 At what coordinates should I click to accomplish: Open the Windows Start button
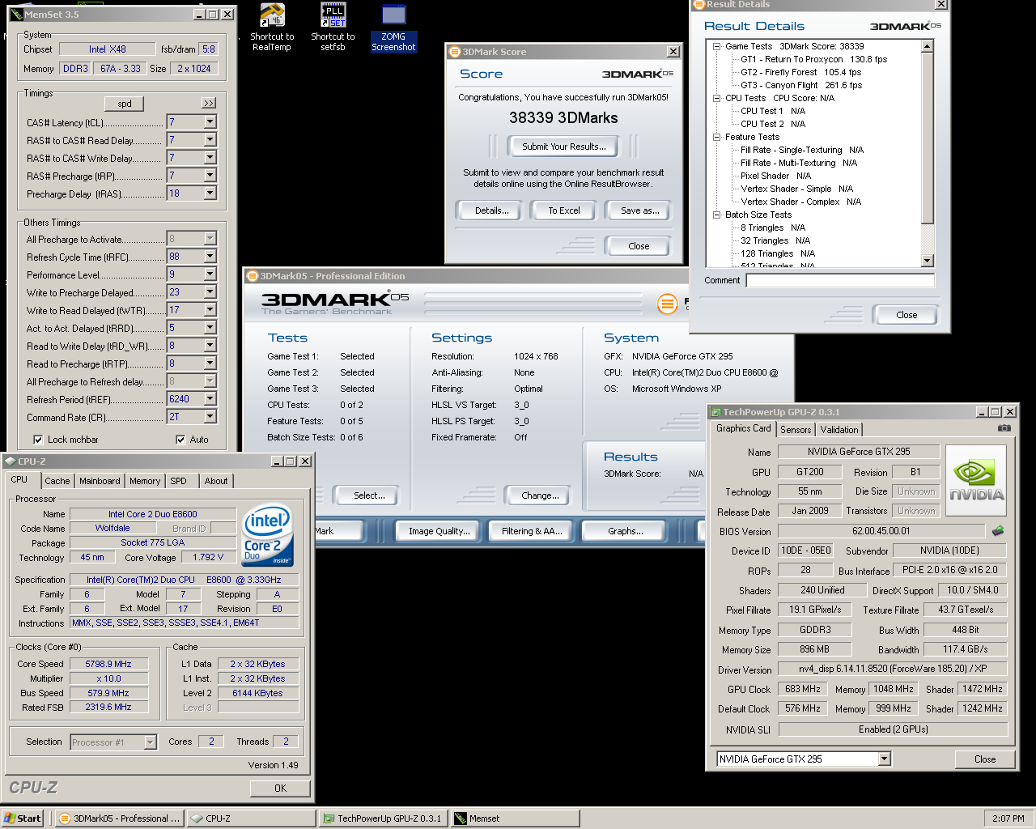click(x=22, y=818)
